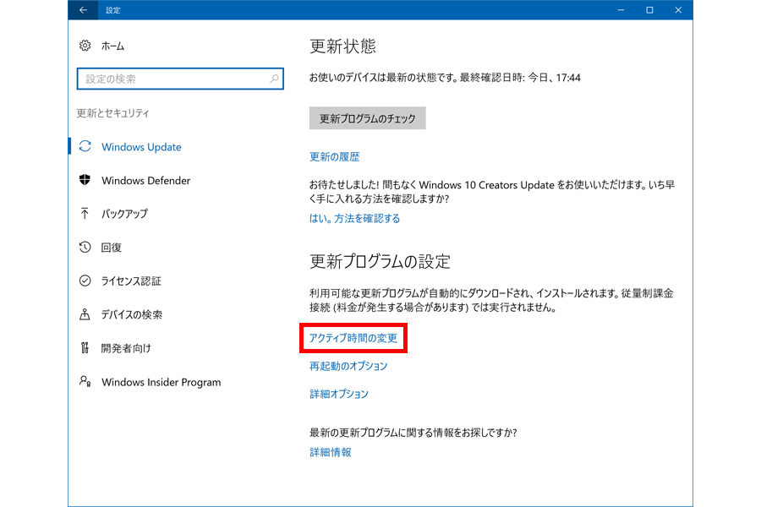Click the recovery history clock icon
Image resolution: width=761 pixels, height=507 pixels.
coord(85,248)
